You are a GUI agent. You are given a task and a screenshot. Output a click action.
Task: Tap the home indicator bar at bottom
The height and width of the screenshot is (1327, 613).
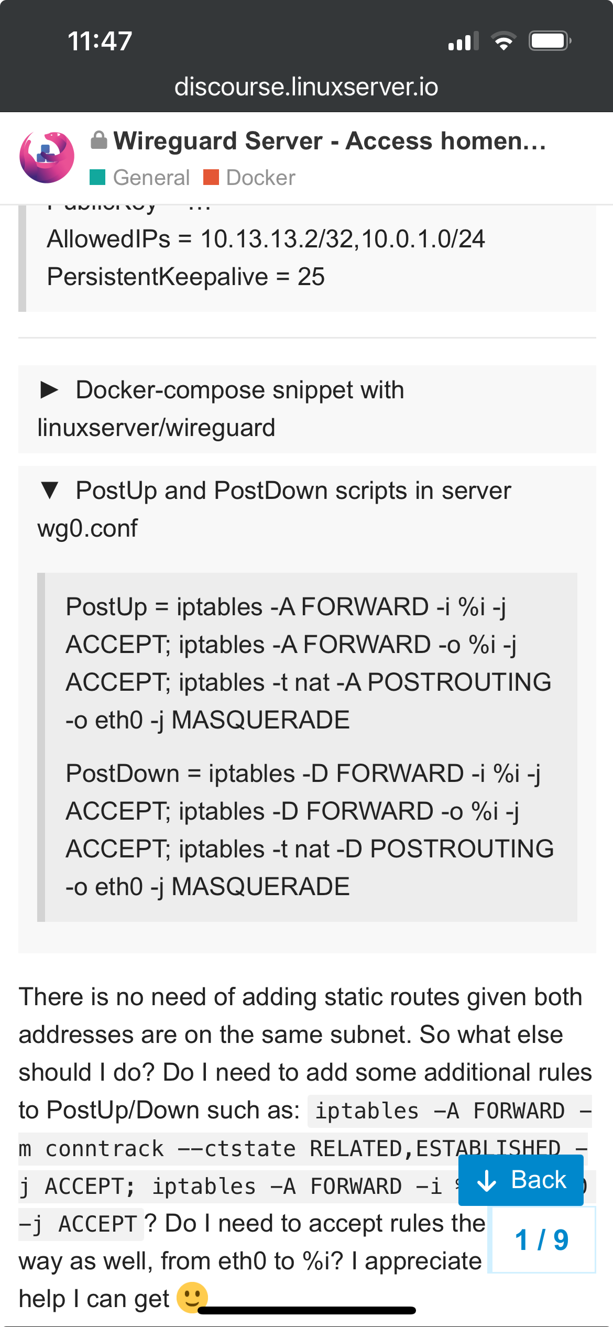306,1310
